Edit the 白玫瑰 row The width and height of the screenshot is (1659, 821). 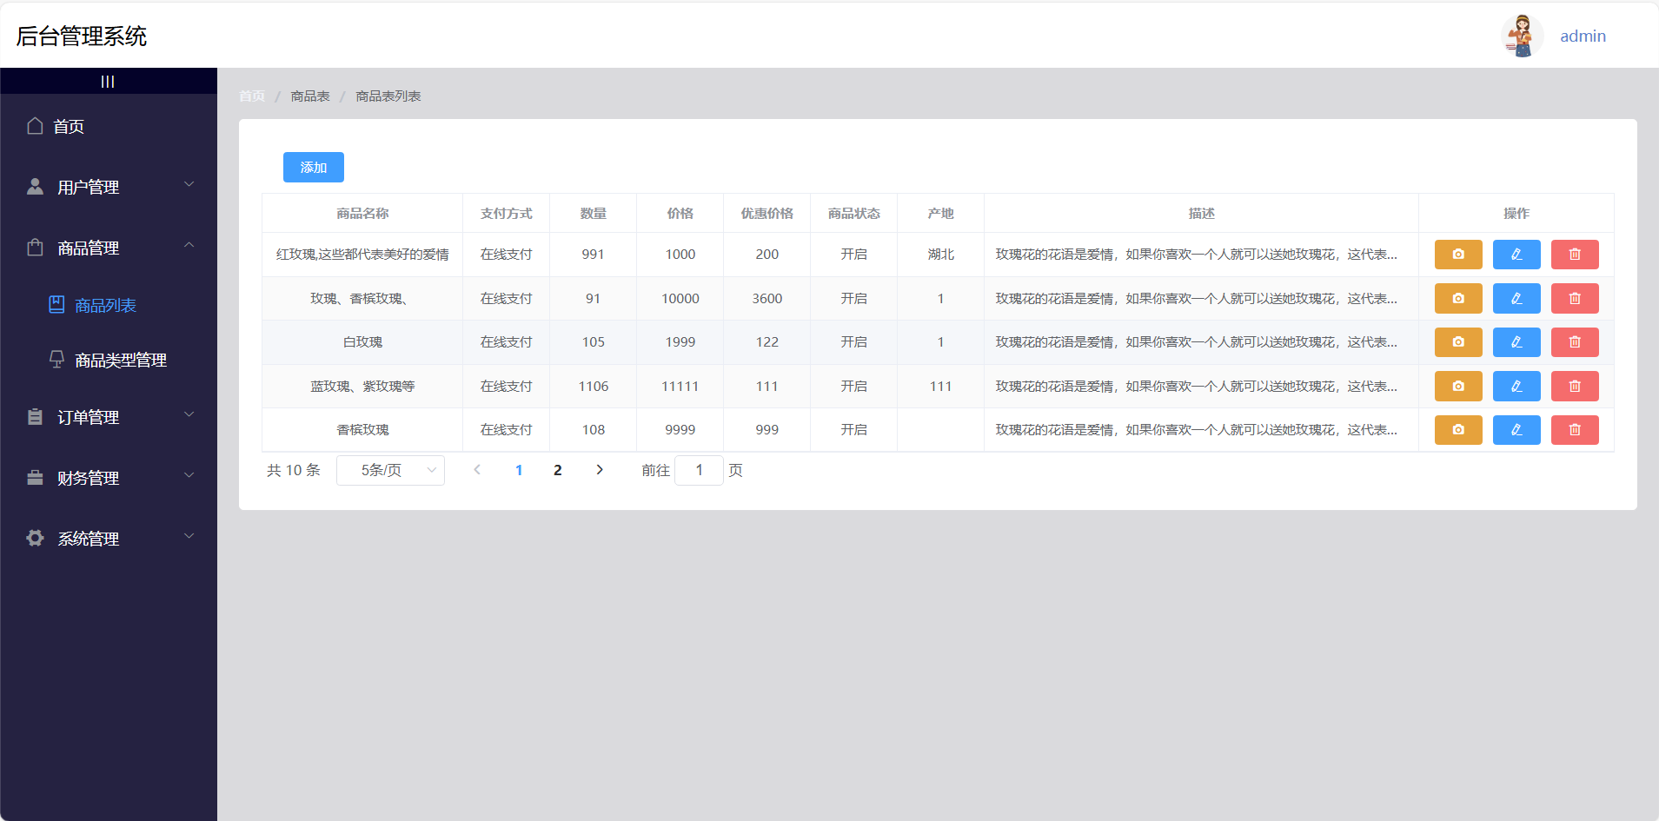tap(1516, 342)
